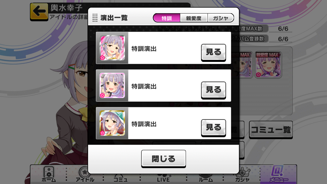The height and width of the screenshot is (184, 327).
Task: Open the ホーム speaker icon
Action: tap(49, 174)
